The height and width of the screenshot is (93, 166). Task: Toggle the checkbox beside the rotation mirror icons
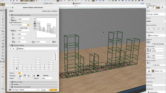pyautogui.click(x=51, y=42)
